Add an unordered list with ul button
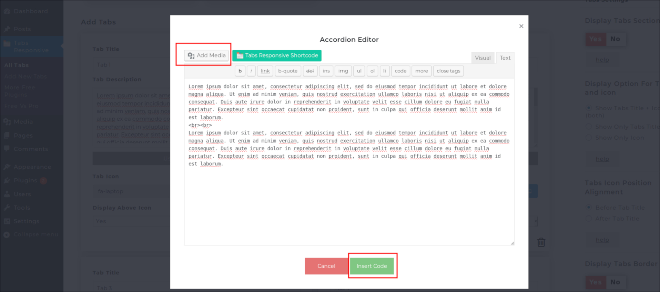Screen dimensions: 660x292 (359, 71)
